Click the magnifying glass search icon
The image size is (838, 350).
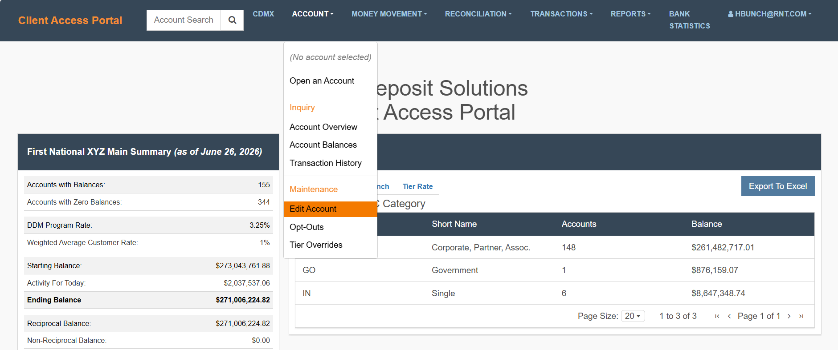pos(232,20)
